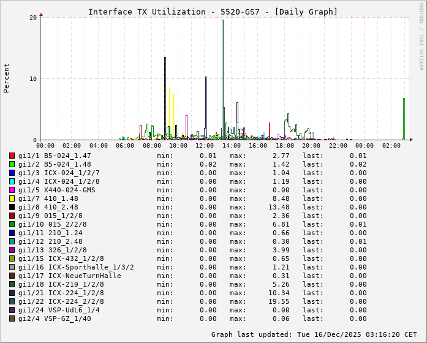This screenshot has height=343, width=427.
Task: Click the first 00:00 time axis label
Action: tap(45, 146)
